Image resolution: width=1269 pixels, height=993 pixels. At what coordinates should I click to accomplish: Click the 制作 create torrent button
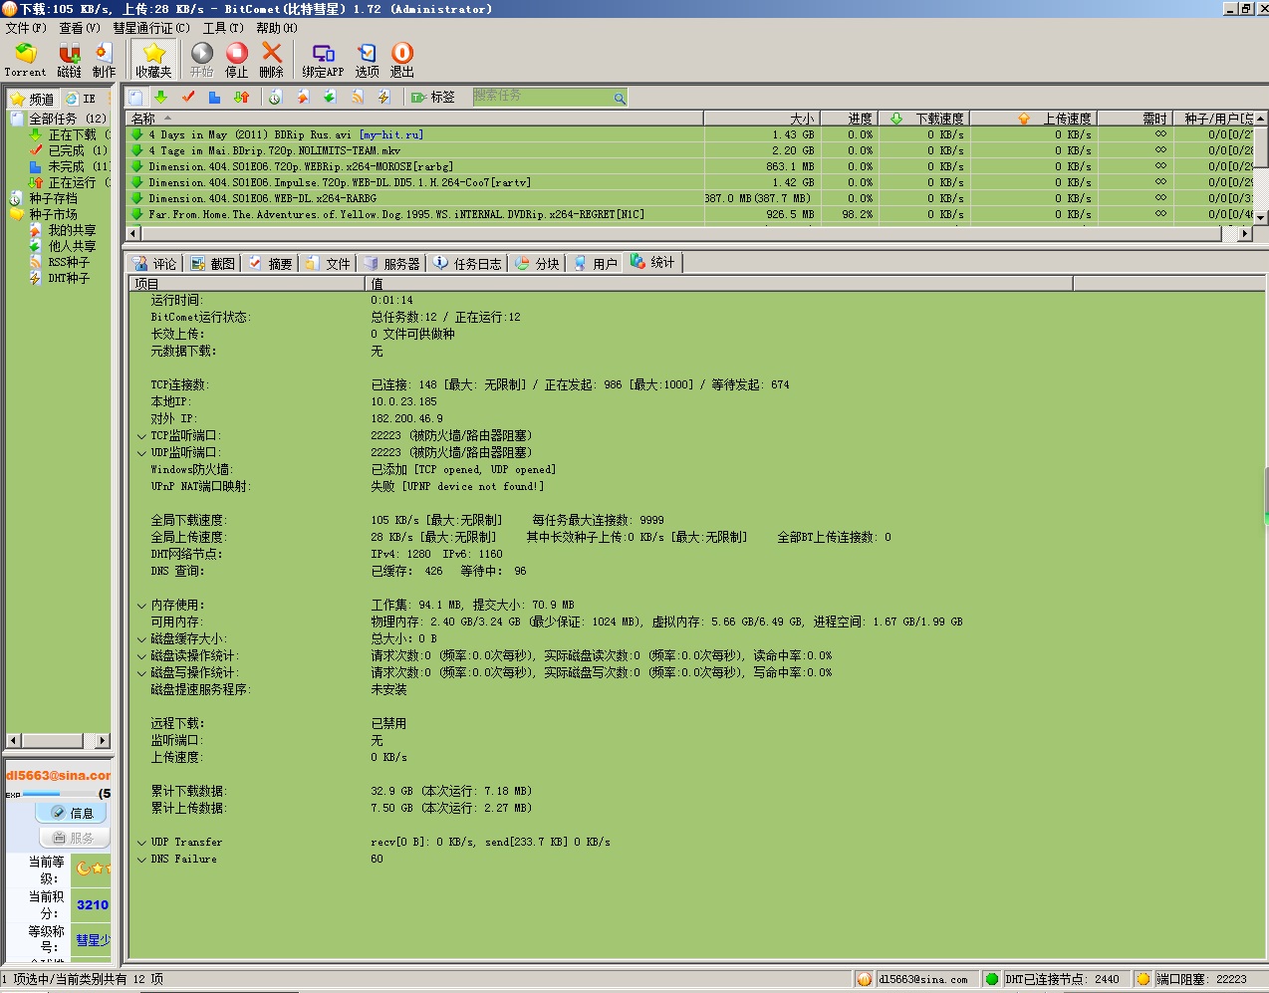[x=104, y=60]
